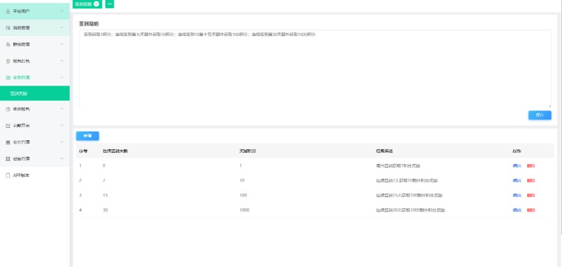Click the 连续签到天数 column header
Image resolution: width=562 pixels, height=267 pixels.
115,151
